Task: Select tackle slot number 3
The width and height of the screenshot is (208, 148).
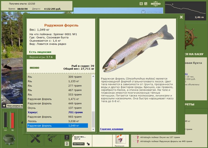Action: (67, 144)
